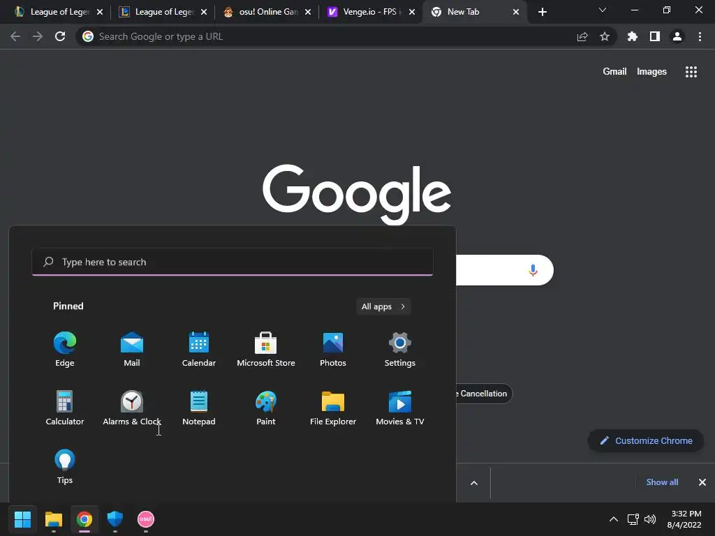Open Chrome three-dot menu

(x=700, y=36)
